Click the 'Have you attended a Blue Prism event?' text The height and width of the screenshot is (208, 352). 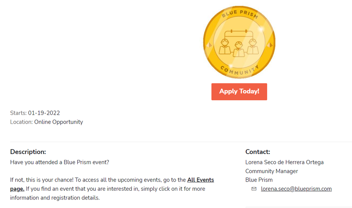point(60,162)
